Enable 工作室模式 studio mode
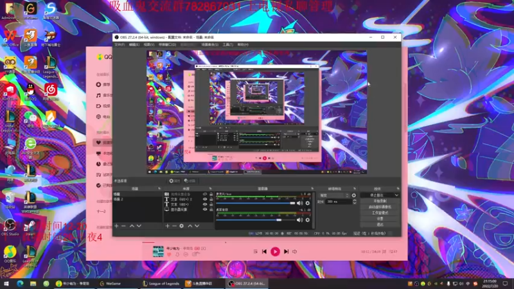Screen dimensions: 514x289 click(380, 213)
